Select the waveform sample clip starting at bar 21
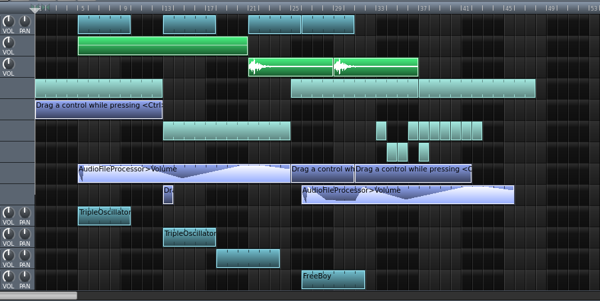Screen dimensions: 600x301 290,67
